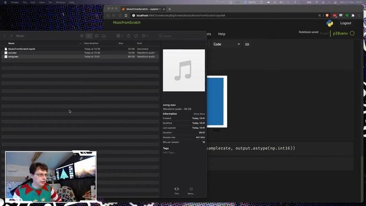Click browser forward button

[114, 15]
